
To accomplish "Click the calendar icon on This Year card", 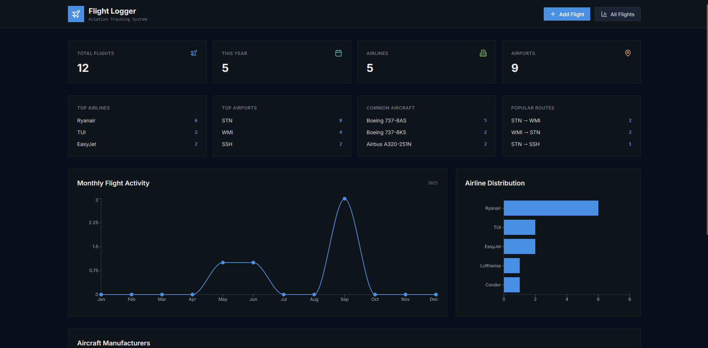I will click(x=338, y=53).
